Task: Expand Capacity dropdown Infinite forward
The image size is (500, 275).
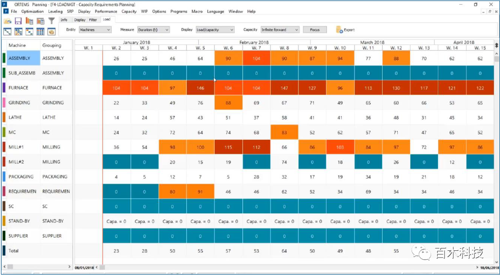Action: pyautogui.click(x=280, y=30)
